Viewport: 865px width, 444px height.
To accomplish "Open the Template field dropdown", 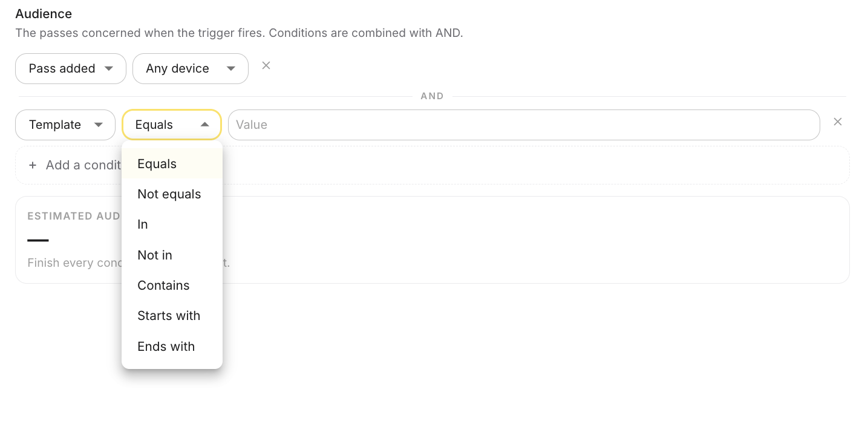I will click(65, 125).
